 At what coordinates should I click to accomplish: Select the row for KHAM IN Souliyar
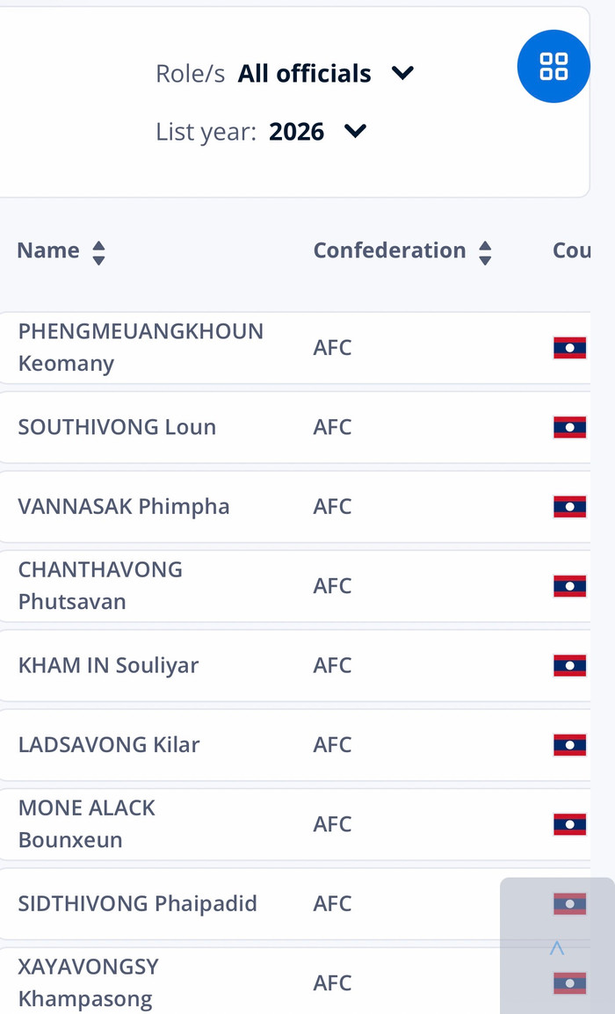108,666
